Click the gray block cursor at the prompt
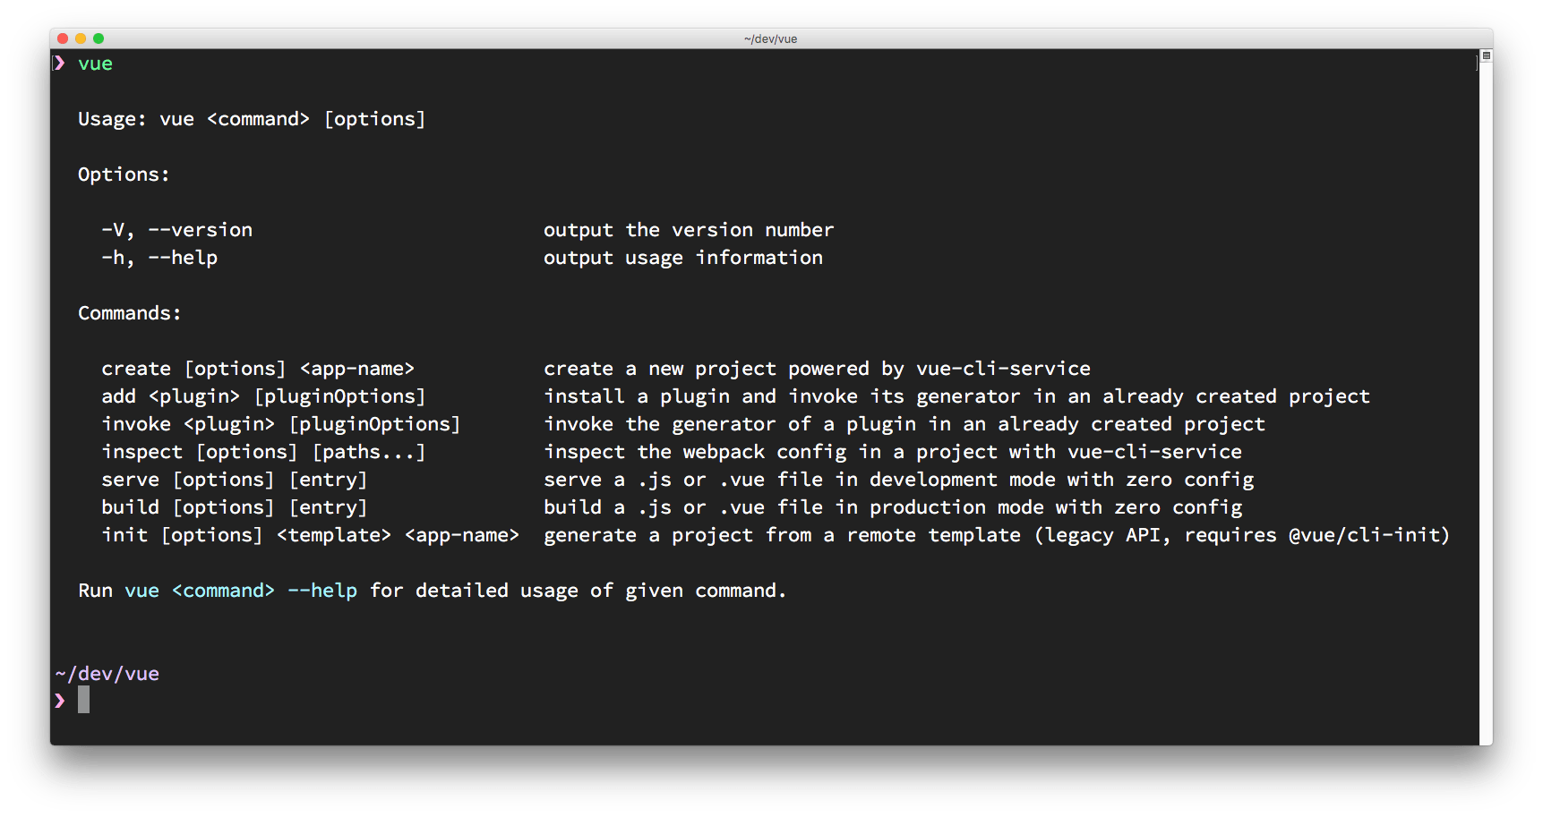The image size is (1543, 817). (x=83, y=700)
